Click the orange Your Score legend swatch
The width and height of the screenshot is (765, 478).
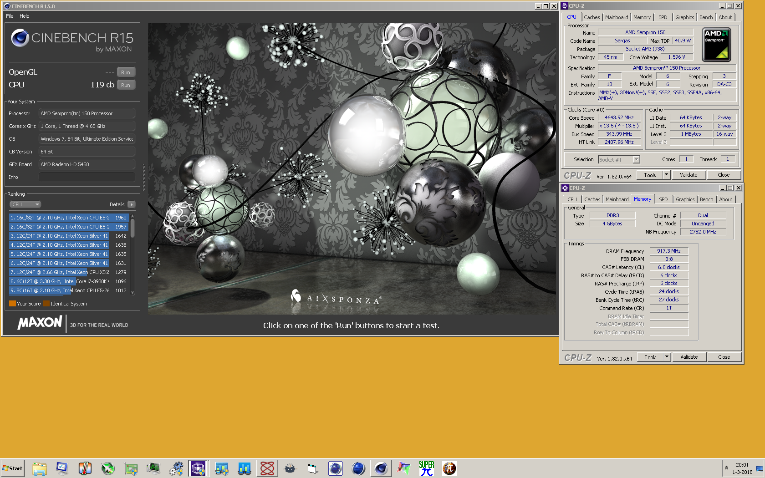pyautogui.click(x=12, y=304)
